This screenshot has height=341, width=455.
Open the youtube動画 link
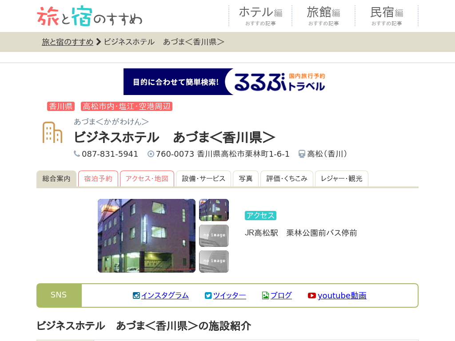click(x=342, y=295)
